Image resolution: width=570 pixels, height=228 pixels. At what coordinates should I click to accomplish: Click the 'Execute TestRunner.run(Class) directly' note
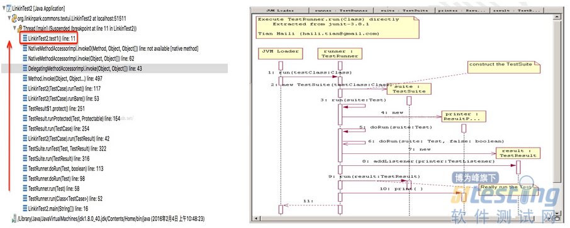[338, 27]
